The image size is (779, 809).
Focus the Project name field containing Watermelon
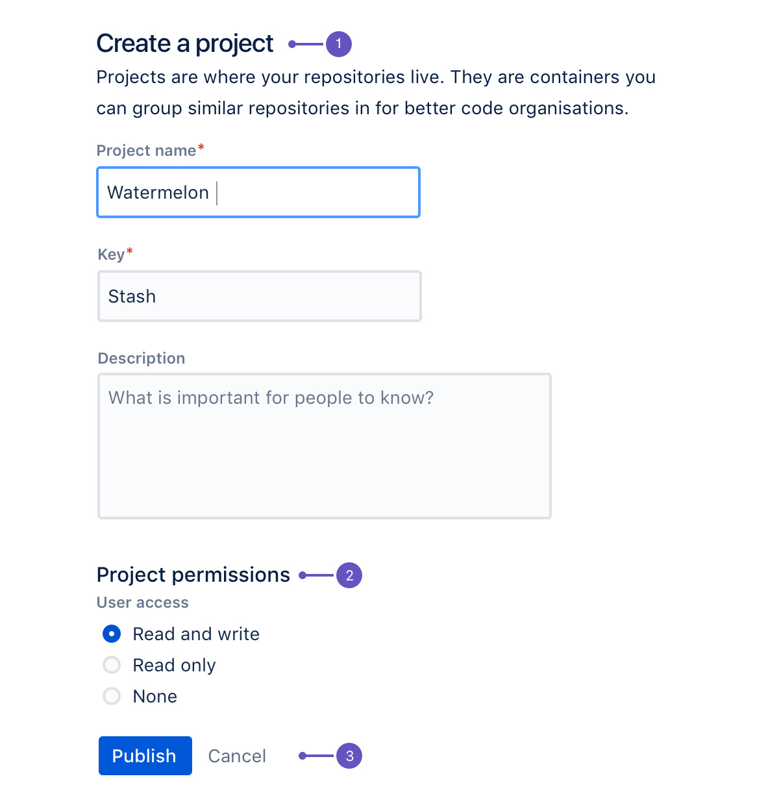point(258,192)
